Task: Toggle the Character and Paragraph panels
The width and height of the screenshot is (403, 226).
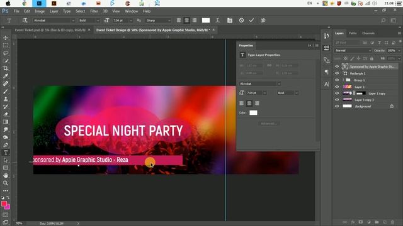Action: pyautogui.click(x=229, y=20)
